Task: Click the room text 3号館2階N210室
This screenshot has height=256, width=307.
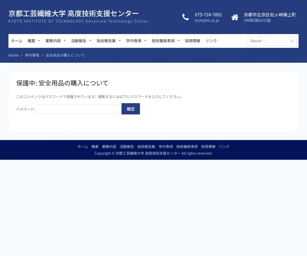Action: tap(257, 20)
